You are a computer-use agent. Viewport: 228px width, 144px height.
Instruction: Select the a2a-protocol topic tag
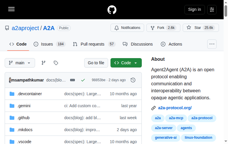(202, 118)
